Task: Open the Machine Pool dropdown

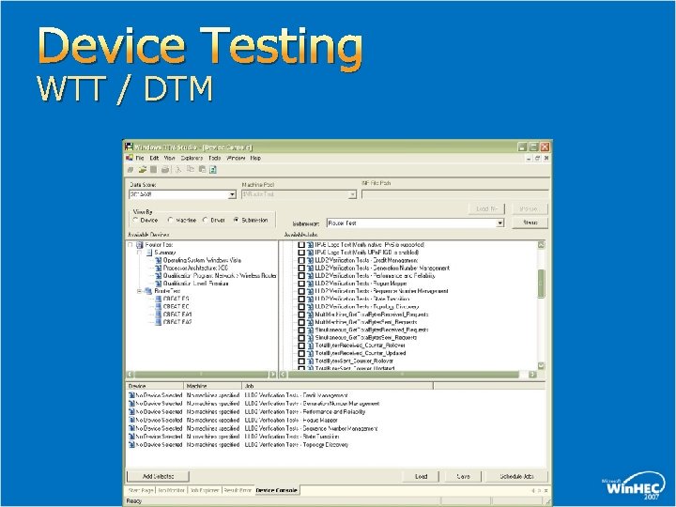Action: [352, 195]
